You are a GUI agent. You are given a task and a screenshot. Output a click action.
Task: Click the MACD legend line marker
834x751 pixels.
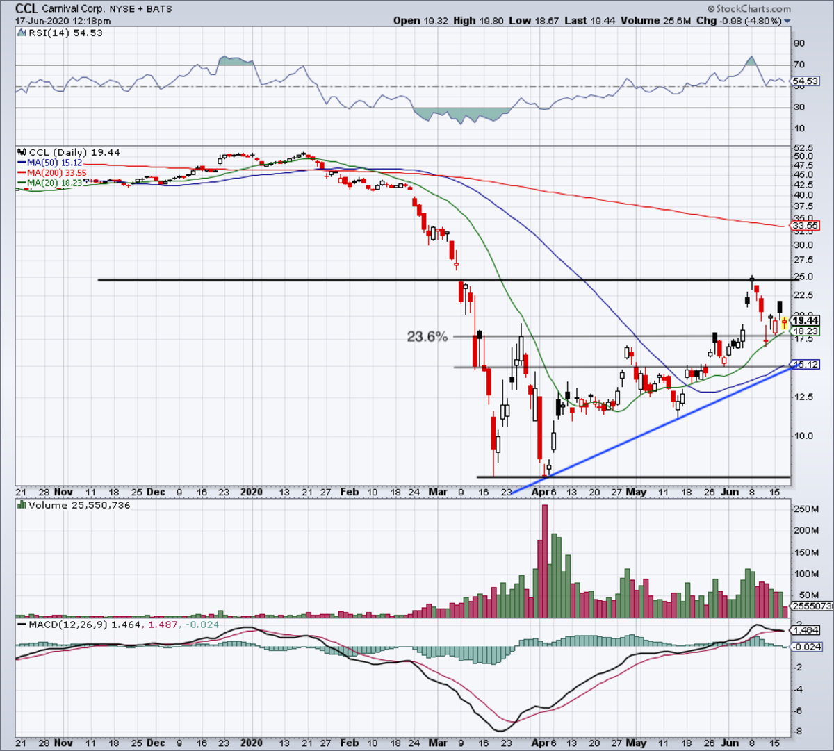point(22,625)
